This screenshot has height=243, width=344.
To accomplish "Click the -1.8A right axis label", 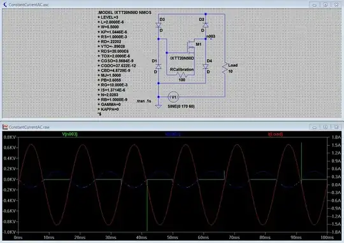I will click(336, 232).
